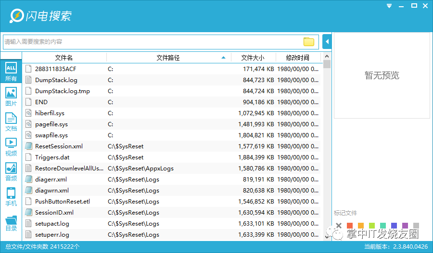Open the 文档 documents category
The width and height of the screenshot is (433, 253).
tap(11, 121)
